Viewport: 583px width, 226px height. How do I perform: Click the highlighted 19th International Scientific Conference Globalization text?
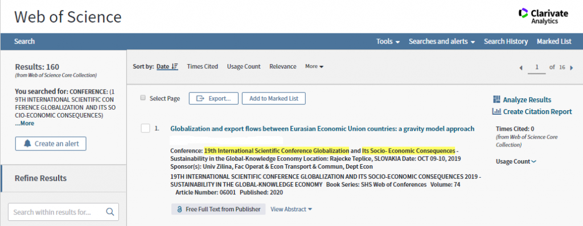[x=277, y=150]
